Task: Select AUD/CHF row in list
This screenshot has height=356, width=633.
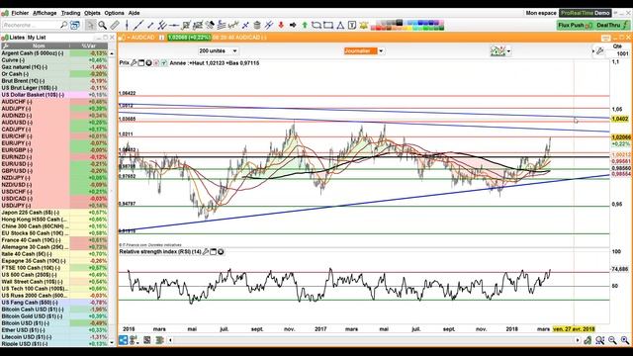Action: pos(54,102)
